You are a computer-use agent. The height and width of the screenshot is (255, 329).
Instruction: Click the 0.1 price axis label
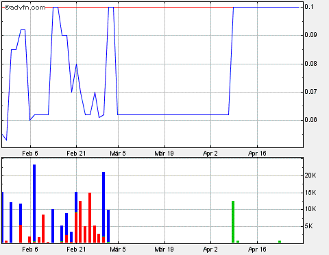coord(308,7)
